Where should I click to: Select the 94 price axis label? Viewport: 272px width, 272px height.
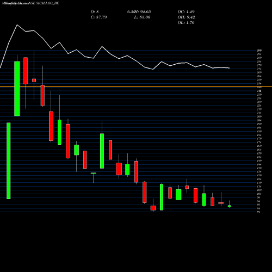click(x=258, y=201)
